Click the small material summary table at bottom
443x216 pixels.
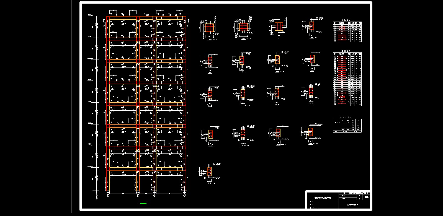pyautogui.click(x=347, y=126)
